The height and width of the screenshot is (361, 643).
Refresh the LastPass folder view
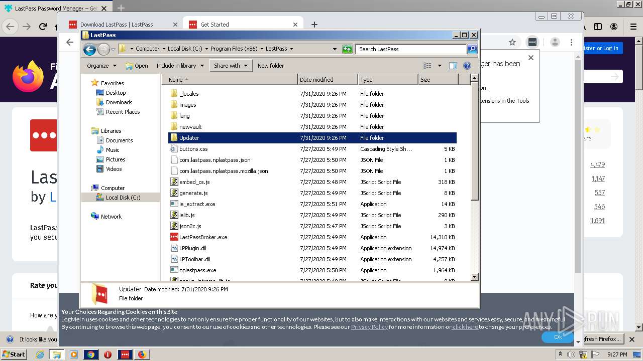click(347, 49)
